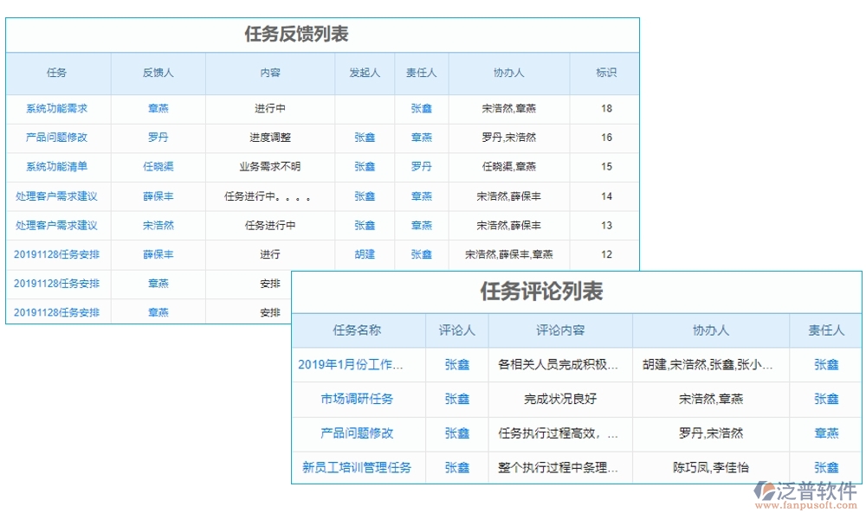
Task: Select the 系统功能清单 task link
Action: click(57, 167)
